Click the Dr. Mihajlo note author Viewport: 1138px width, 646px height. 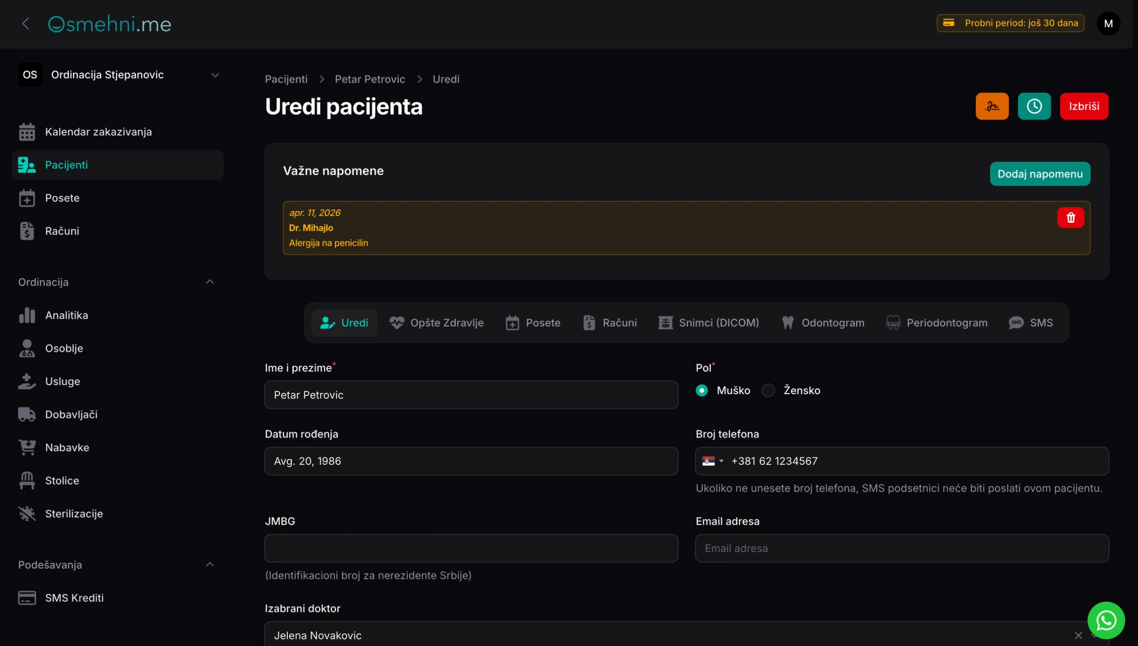point(311,228)
